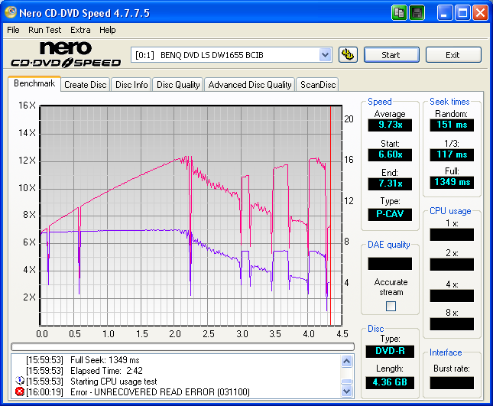Switch to the Disc Info tab
Viewport: 493px width, 406px height.
pos(131,85)
